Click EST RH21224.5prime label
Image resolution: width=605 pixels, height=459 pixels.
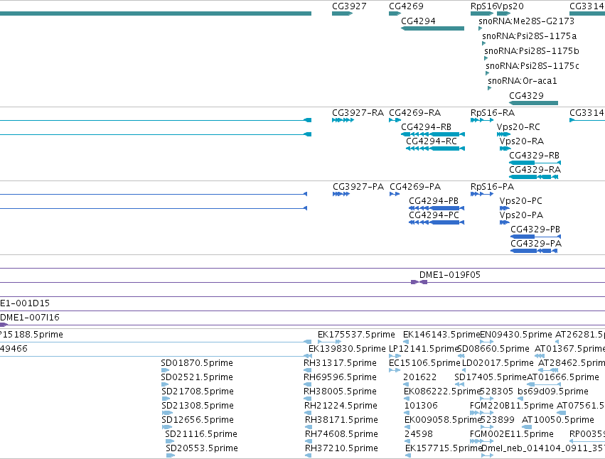(x=341, y=406)
